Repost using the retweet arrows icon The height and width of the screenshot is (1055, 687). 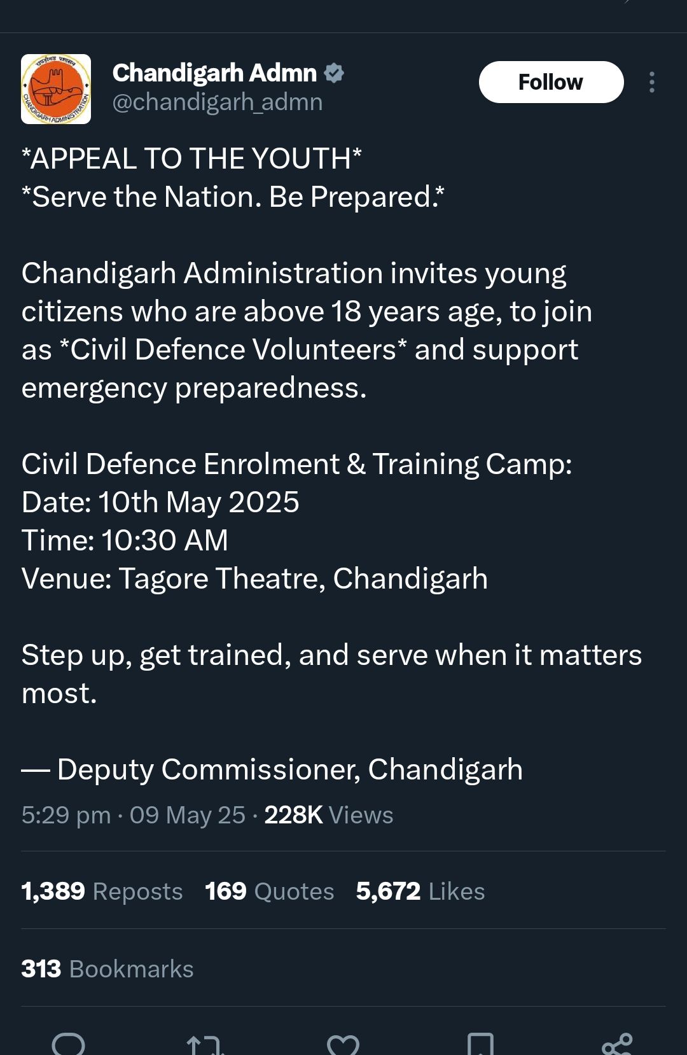coord(205,1044)
